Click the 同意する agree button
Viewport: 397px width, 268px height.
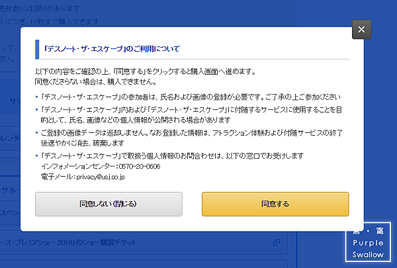click(275, 204)
